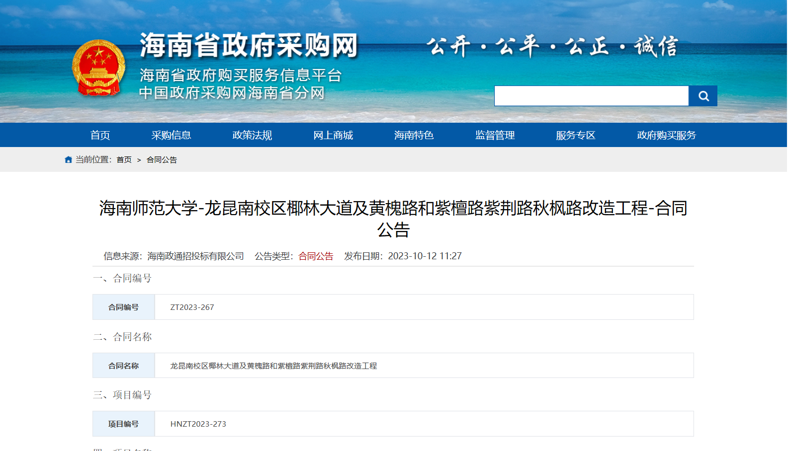Click the red 合同公告 announcement type
Image resolution: width=788 pixels, height=451 pixels.
pos(316,256)
